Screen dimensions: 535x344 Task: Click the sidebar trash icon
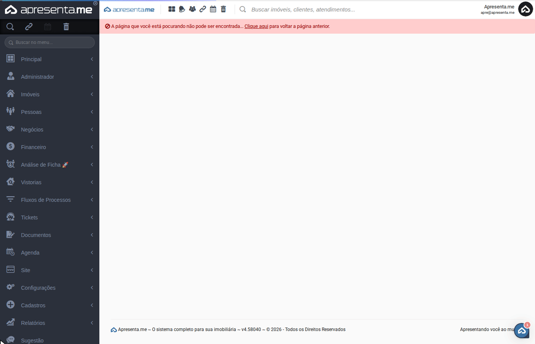tap(66, 27)
